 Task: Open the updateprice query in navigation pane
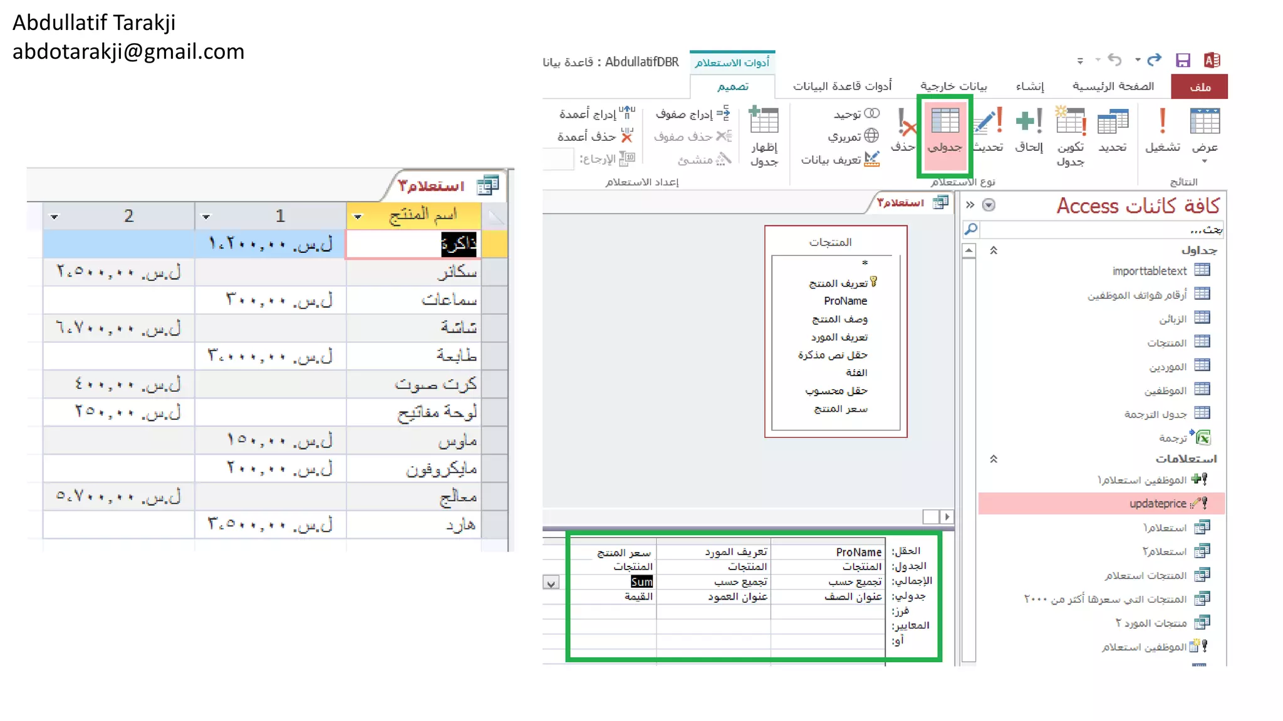pos(1158,503)
